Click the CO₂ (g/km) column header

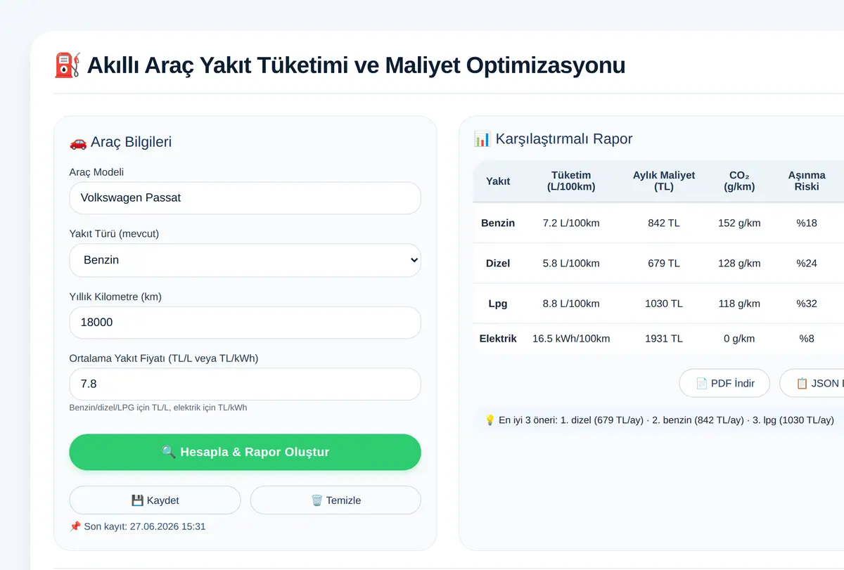coord(739,181)
